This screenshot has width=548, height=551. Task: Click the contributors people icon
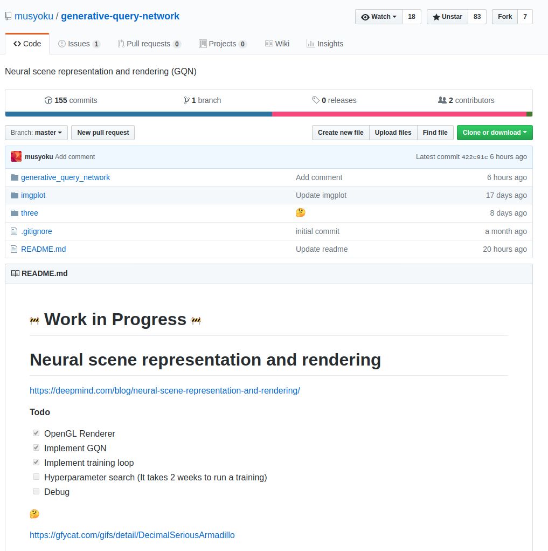[x=442, y=100]
